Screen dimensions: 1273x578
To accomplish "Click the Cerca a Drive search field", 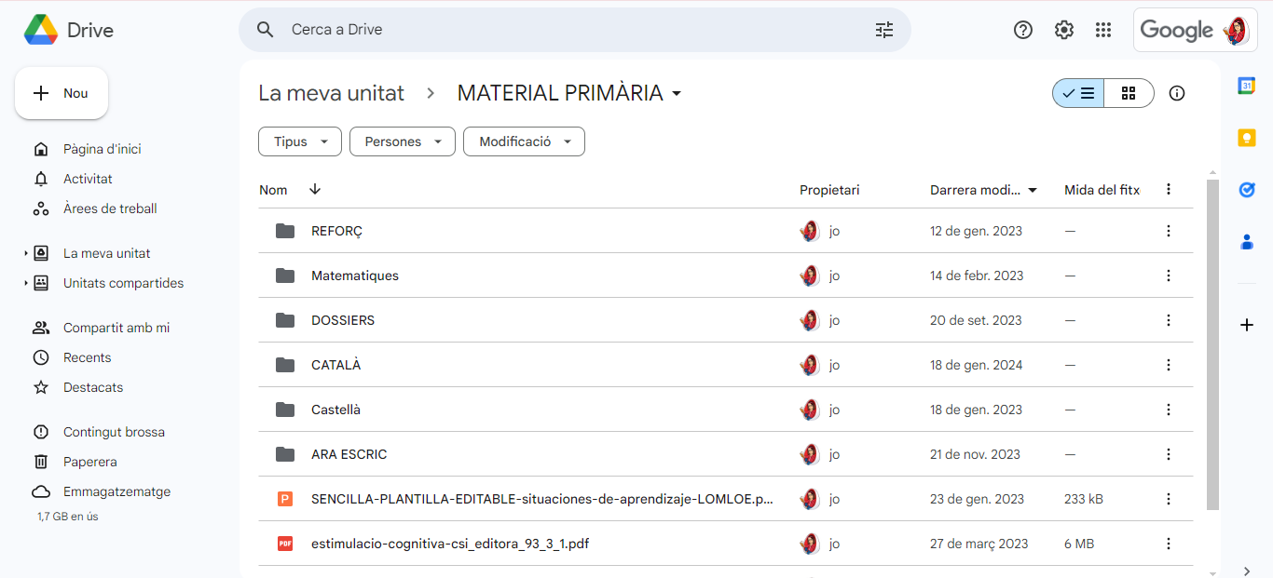I will 559,30.
